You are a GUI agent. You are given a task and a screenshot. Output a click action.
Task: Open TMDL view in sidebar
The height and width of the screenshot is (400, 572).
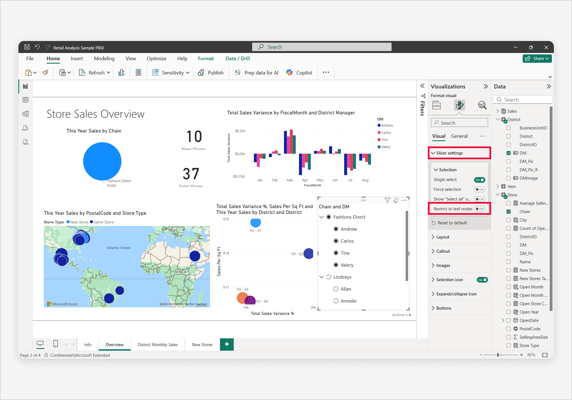[25, 142]
